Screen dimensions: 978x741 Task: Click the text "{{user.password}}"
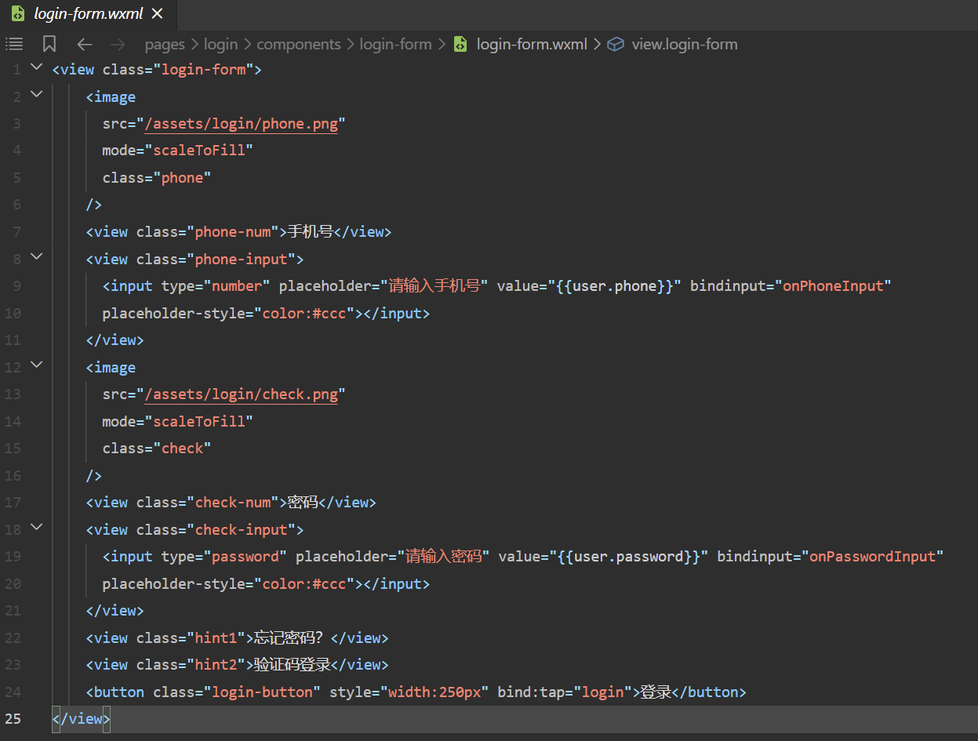pos(629,557)
